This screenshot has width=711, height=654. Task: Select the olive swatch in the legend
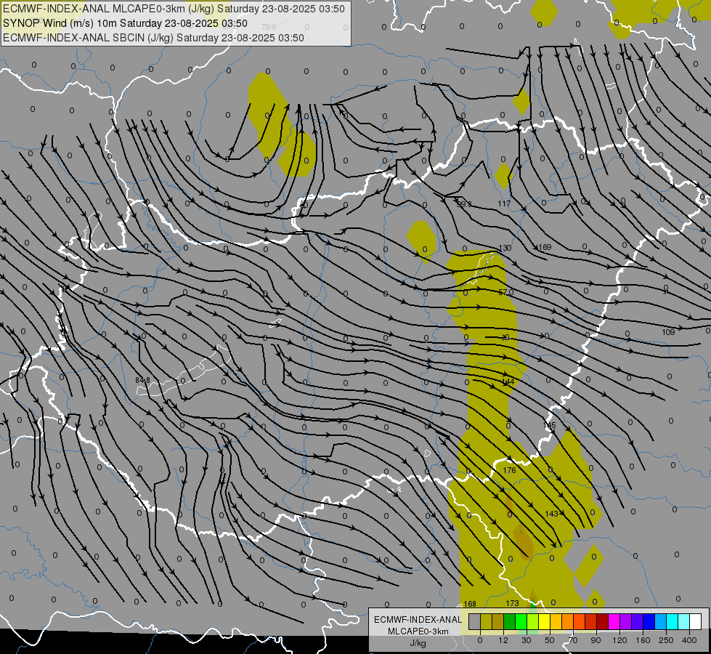click(487, 621)
